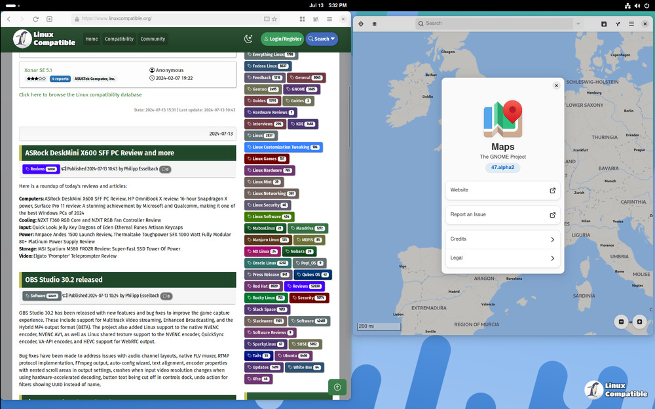Expand the Legal row
The height and width of the screenshot is (409, 655).
tap(502, 258)
